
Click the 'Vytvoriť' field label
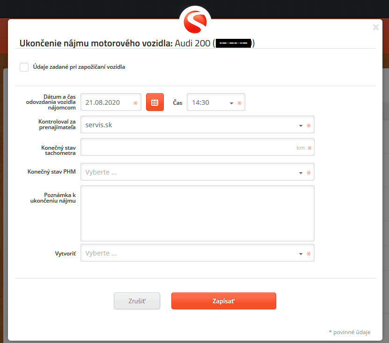(x=65, y=254)
